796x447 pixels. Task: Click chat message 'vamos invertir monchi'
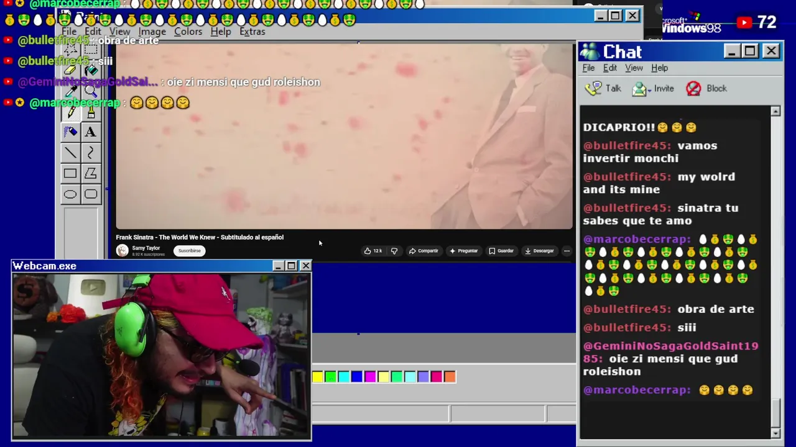[650, 151]
